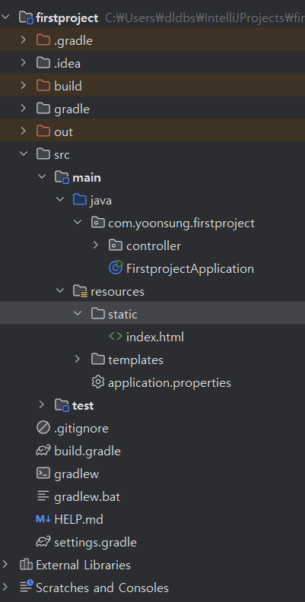
Task: Expand the templates folder chevron
Action: pos(78,360)
